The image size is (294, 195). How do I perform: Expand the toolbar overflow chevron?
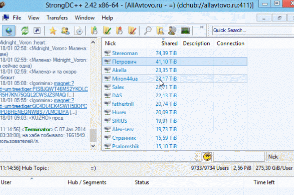tap(201, 27)
